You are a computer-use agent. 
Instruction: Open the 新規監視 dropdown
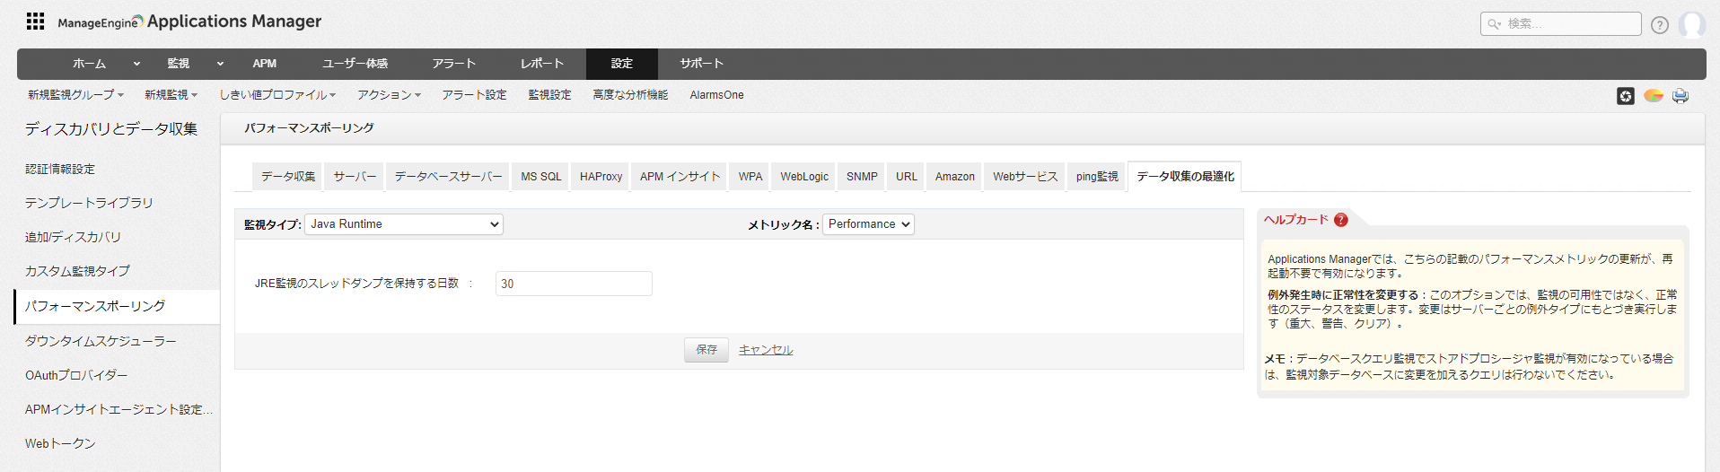(171, 95)
